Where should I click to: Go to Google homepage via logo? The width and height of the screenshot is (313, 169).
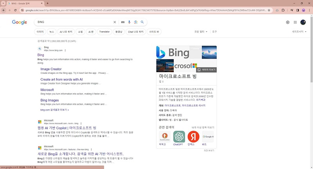point(19,22)
